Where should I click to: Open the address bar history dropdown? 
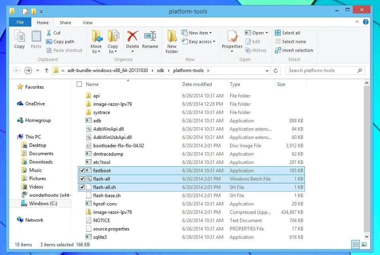pyautogui.click(x=267, y=70)
